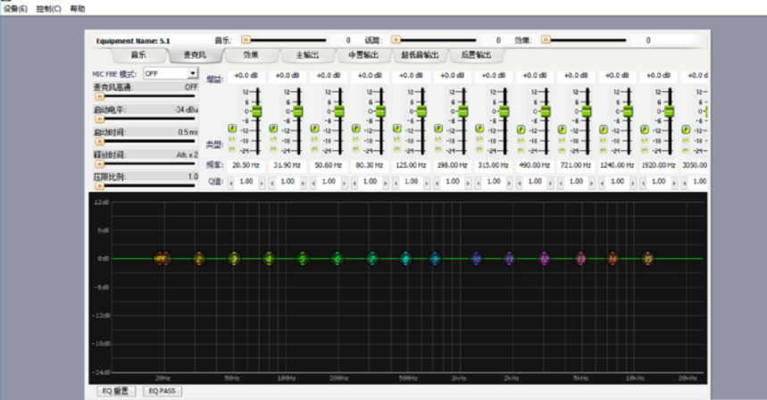Click the EQ 重置 button

click(x=115, y=391)
